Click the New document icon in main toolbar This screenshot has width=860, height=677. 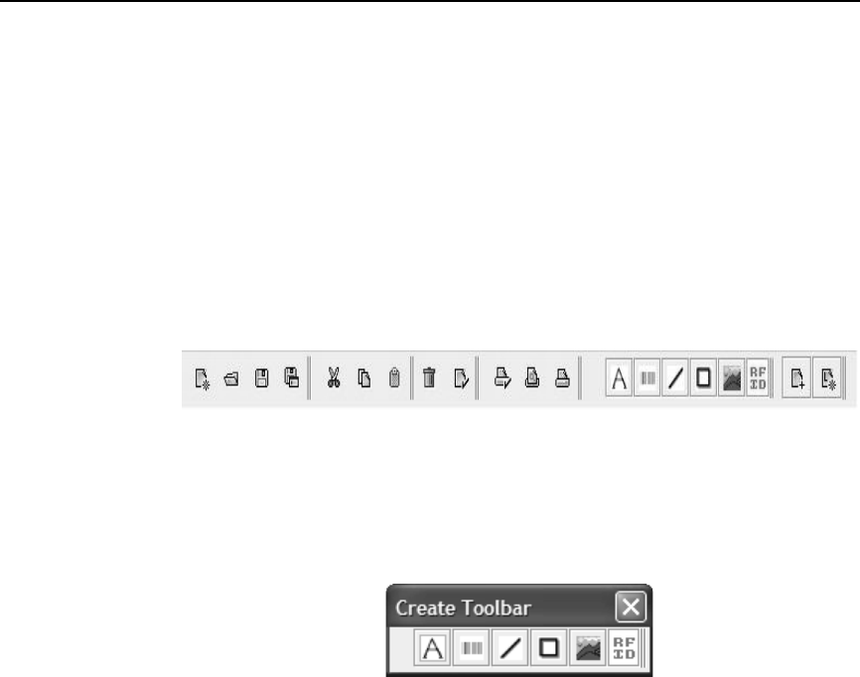(203, 378)
